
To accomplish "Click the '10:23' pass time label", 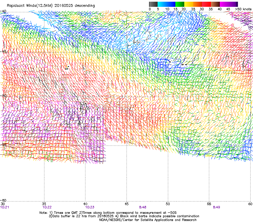I will (x=90, y=207).
